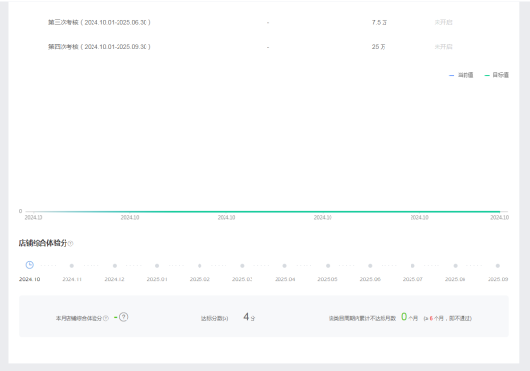Click the 第三次考核 row title

99,22
